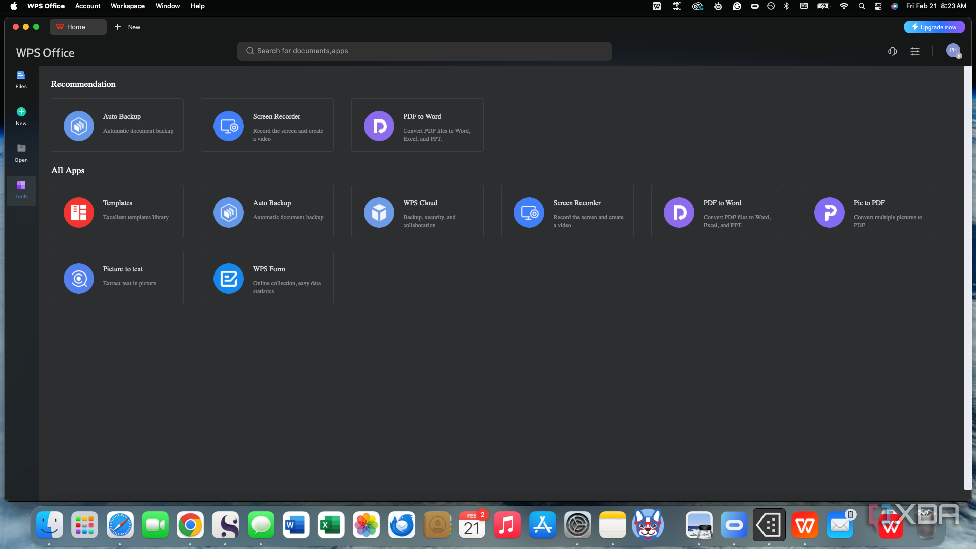976x549 pixels.
Task: Click the search for documents field
Action: (424, 51)
